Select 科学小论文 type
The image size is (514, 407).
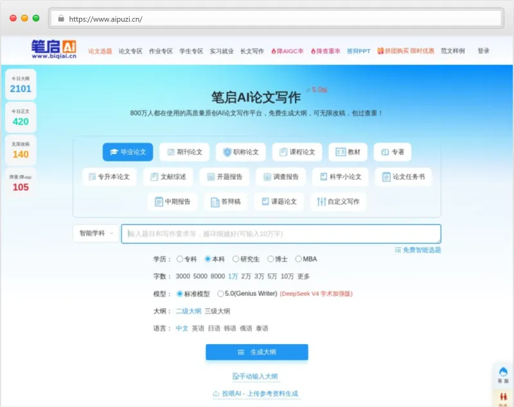point(341,177)
